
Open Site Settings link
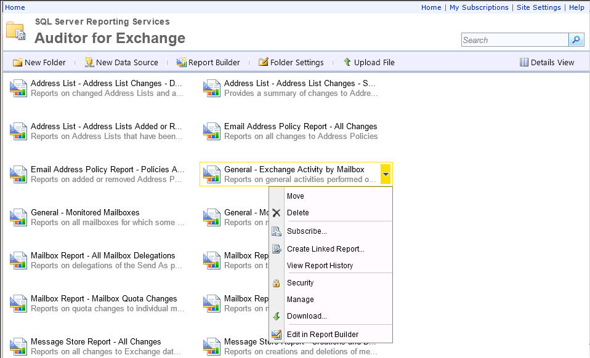click(538, 7)
